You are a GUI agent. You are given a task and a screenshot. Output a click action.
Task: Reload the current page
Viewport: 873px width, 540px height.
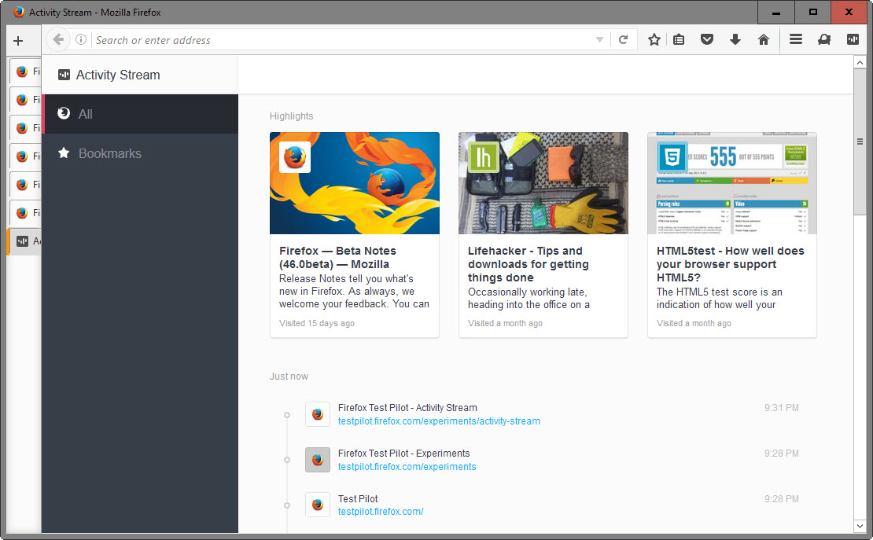point(623,39)
